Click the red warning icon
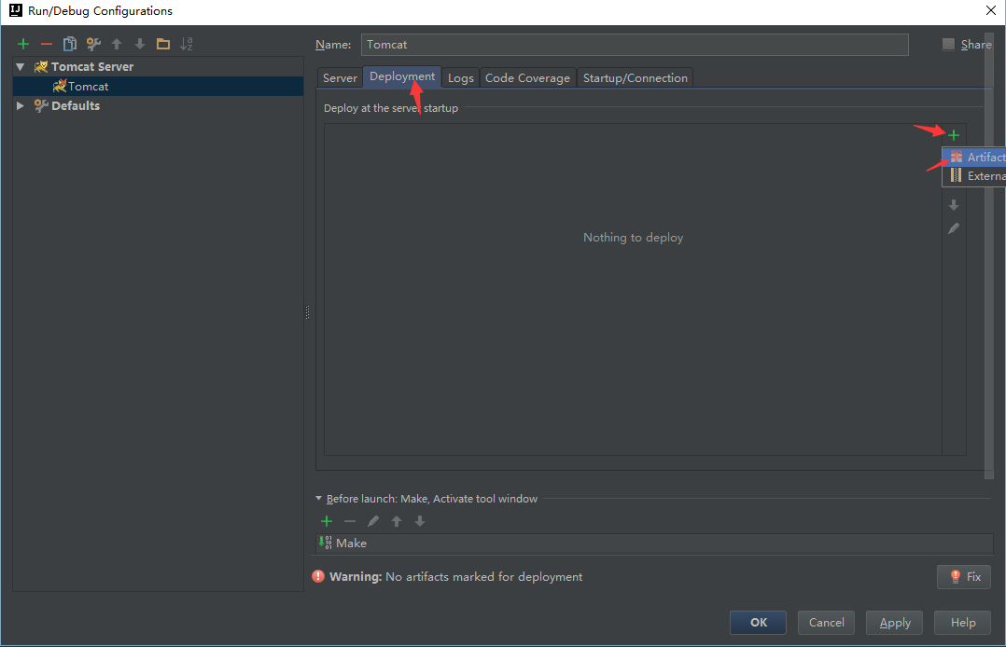 pos(318,576)
